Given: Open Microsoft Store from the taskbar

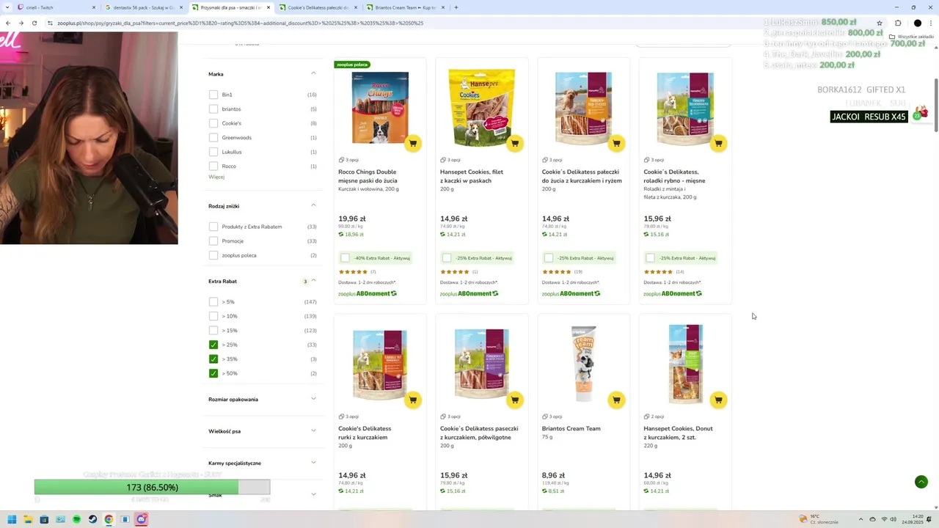Looking at the screenshot, I should pyautogui.click(x=44, y=519).
